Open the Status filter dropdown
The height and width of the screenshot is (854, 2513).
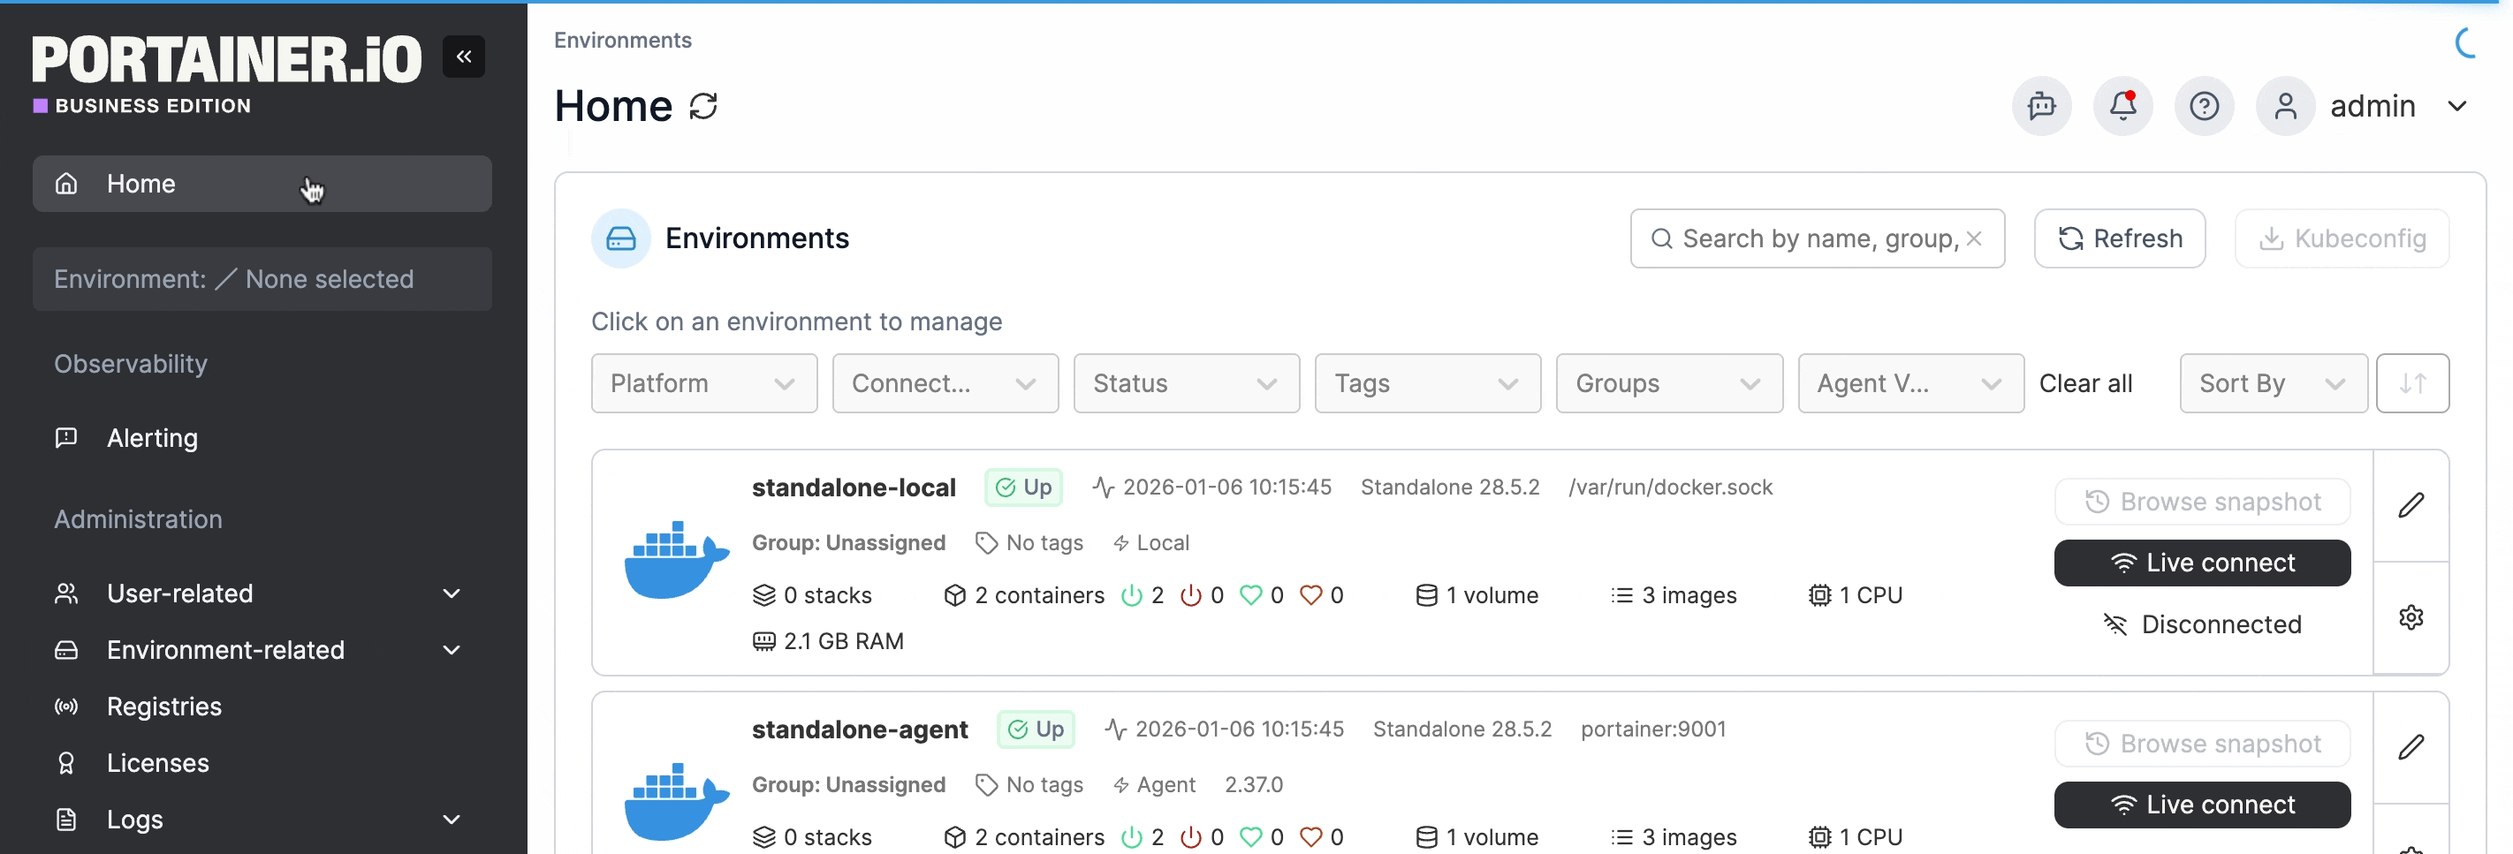(1185, 383)
